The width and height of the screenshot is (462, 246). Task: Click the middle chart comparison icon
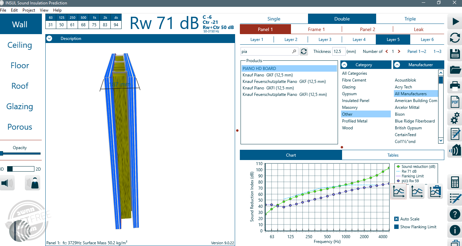tap(417, 191)
